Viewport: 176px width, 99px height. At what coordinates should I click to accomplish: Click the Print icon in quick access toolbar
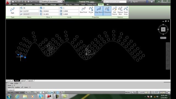pos(28,1)
